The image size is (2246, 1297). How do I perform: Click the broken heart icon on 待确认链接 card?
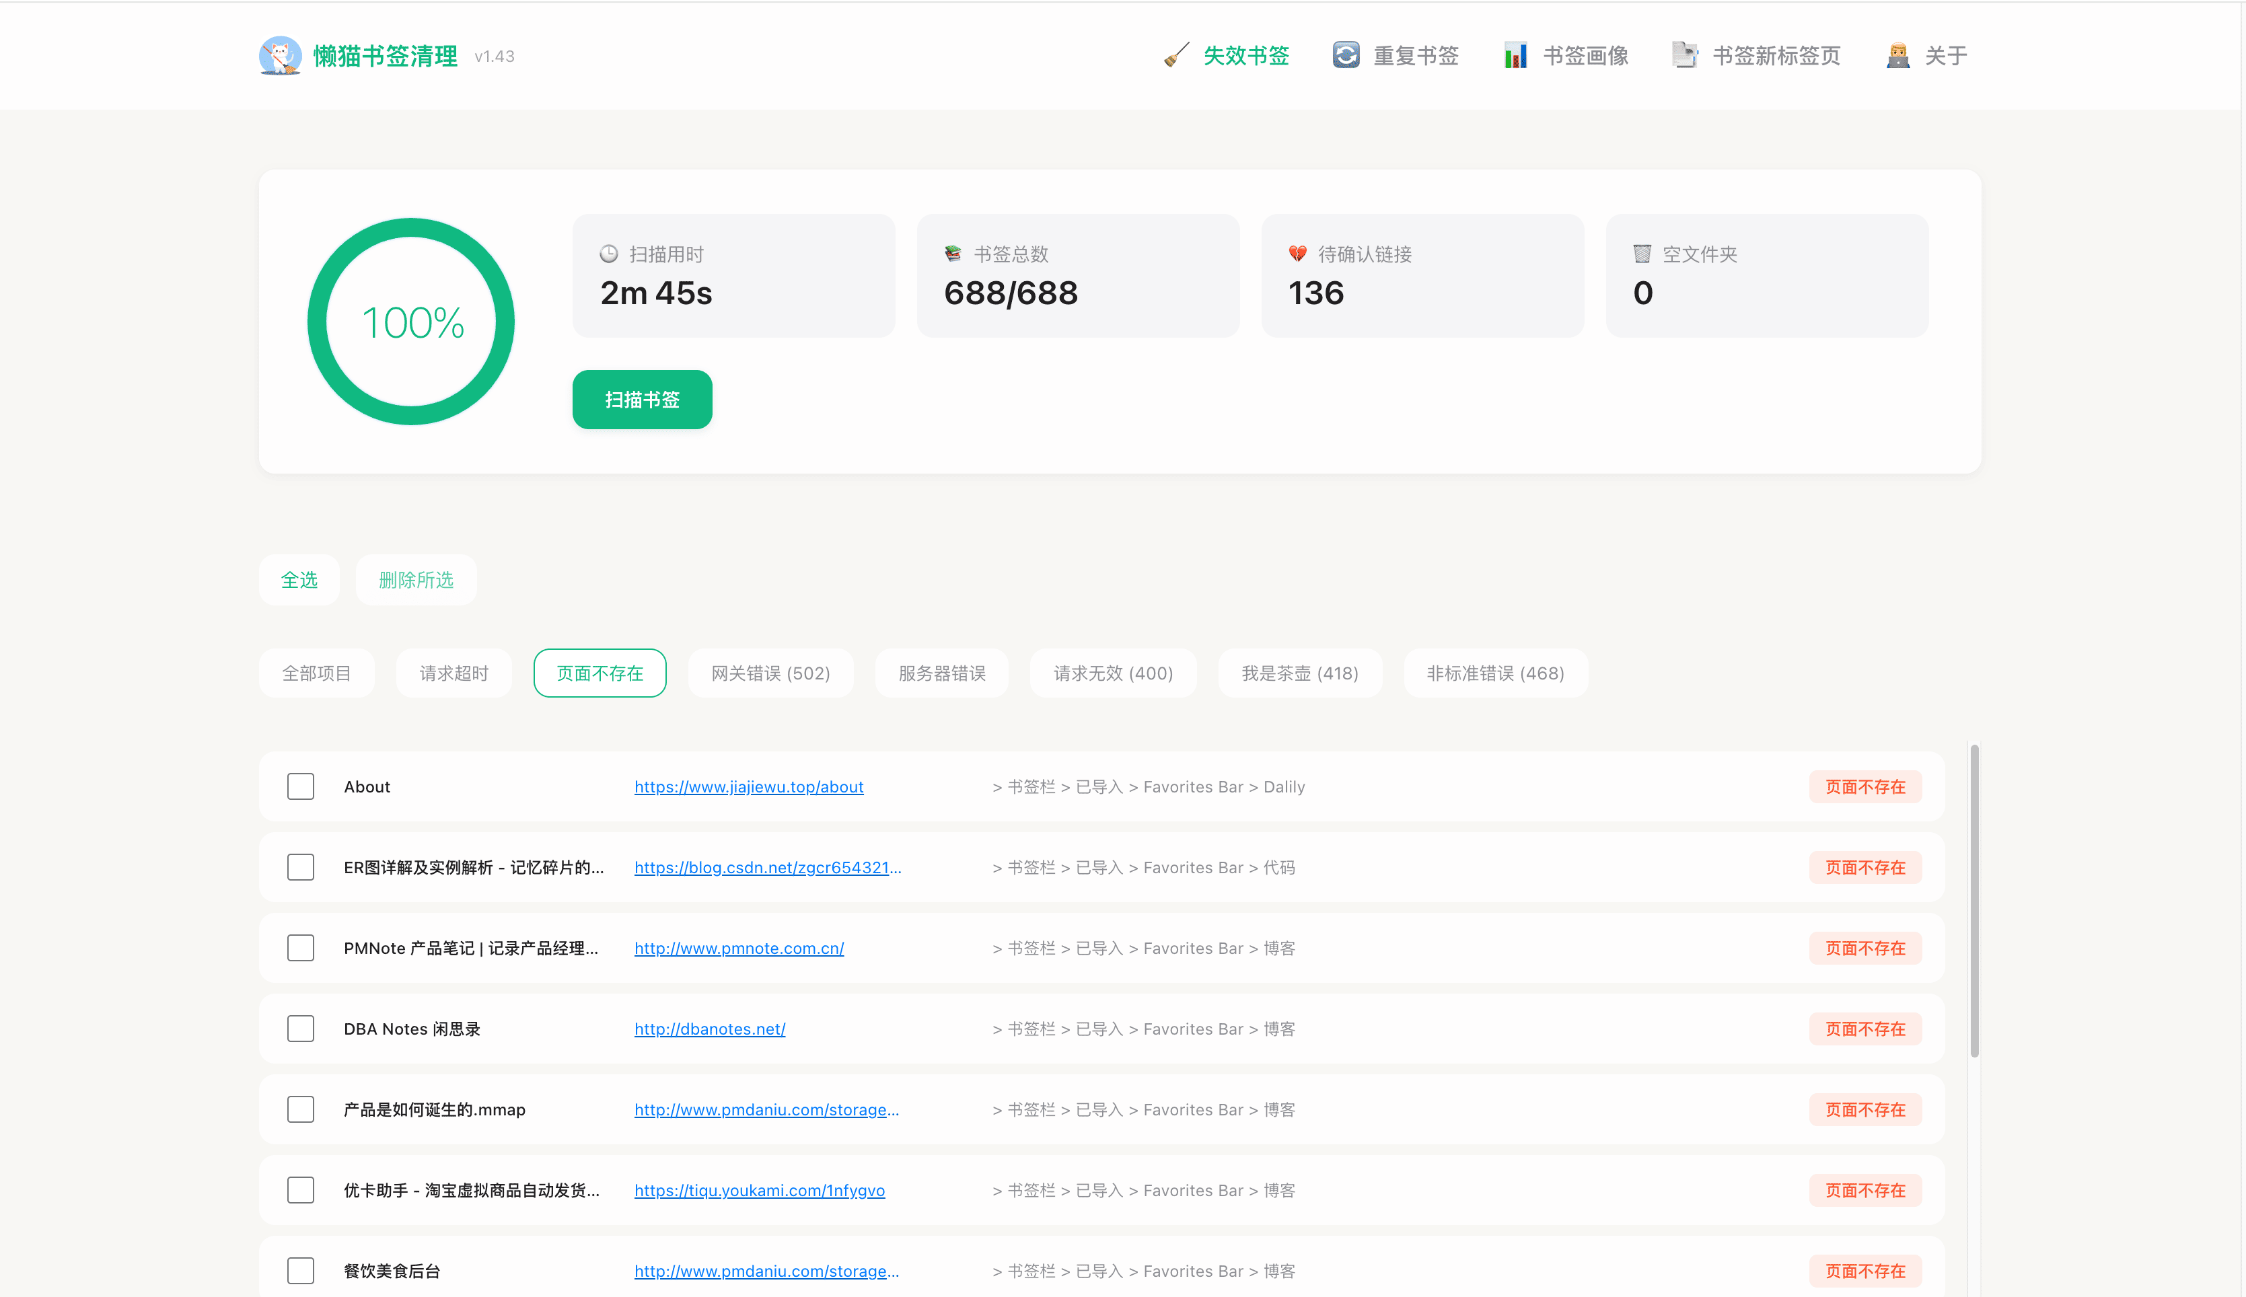pyautogui.click(x=1297, y=253)
